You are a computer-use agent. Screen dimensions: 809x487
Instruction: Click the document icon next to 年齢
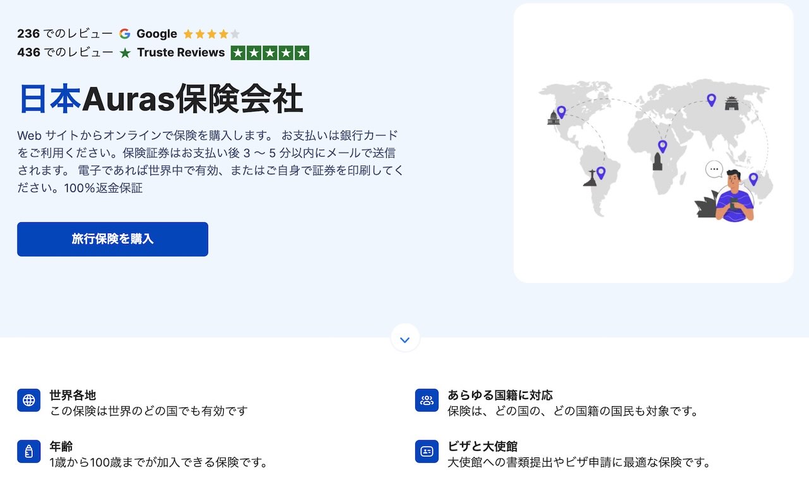(28, 451)
